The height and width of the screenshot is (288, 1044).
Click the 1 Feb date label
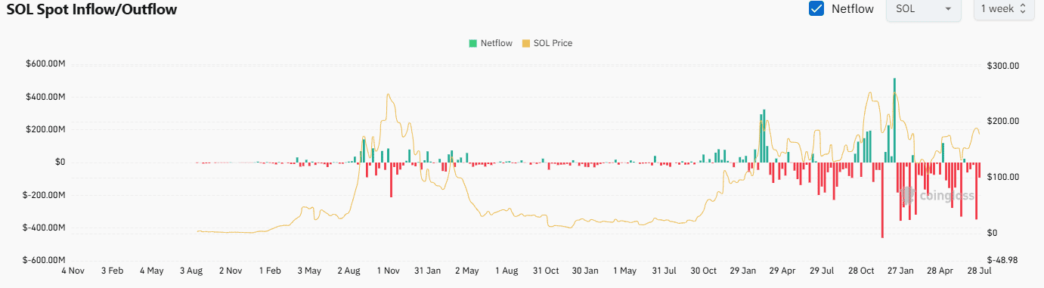[269, 271]
